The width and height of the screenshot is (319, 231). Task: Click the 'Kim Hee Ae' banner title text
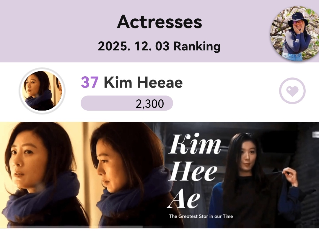pos(194,171)
